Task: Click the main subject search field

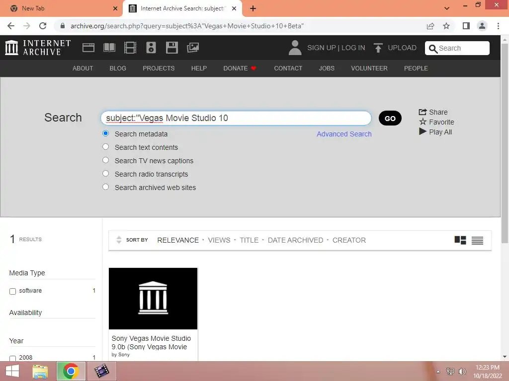Action: click(236, 118)
